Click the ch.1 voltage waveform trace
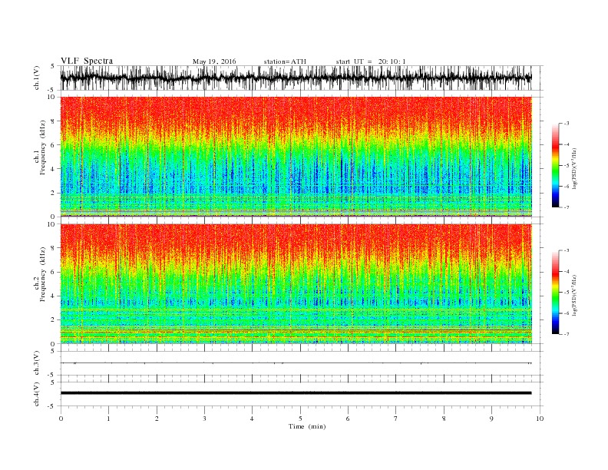 [296, 78]
